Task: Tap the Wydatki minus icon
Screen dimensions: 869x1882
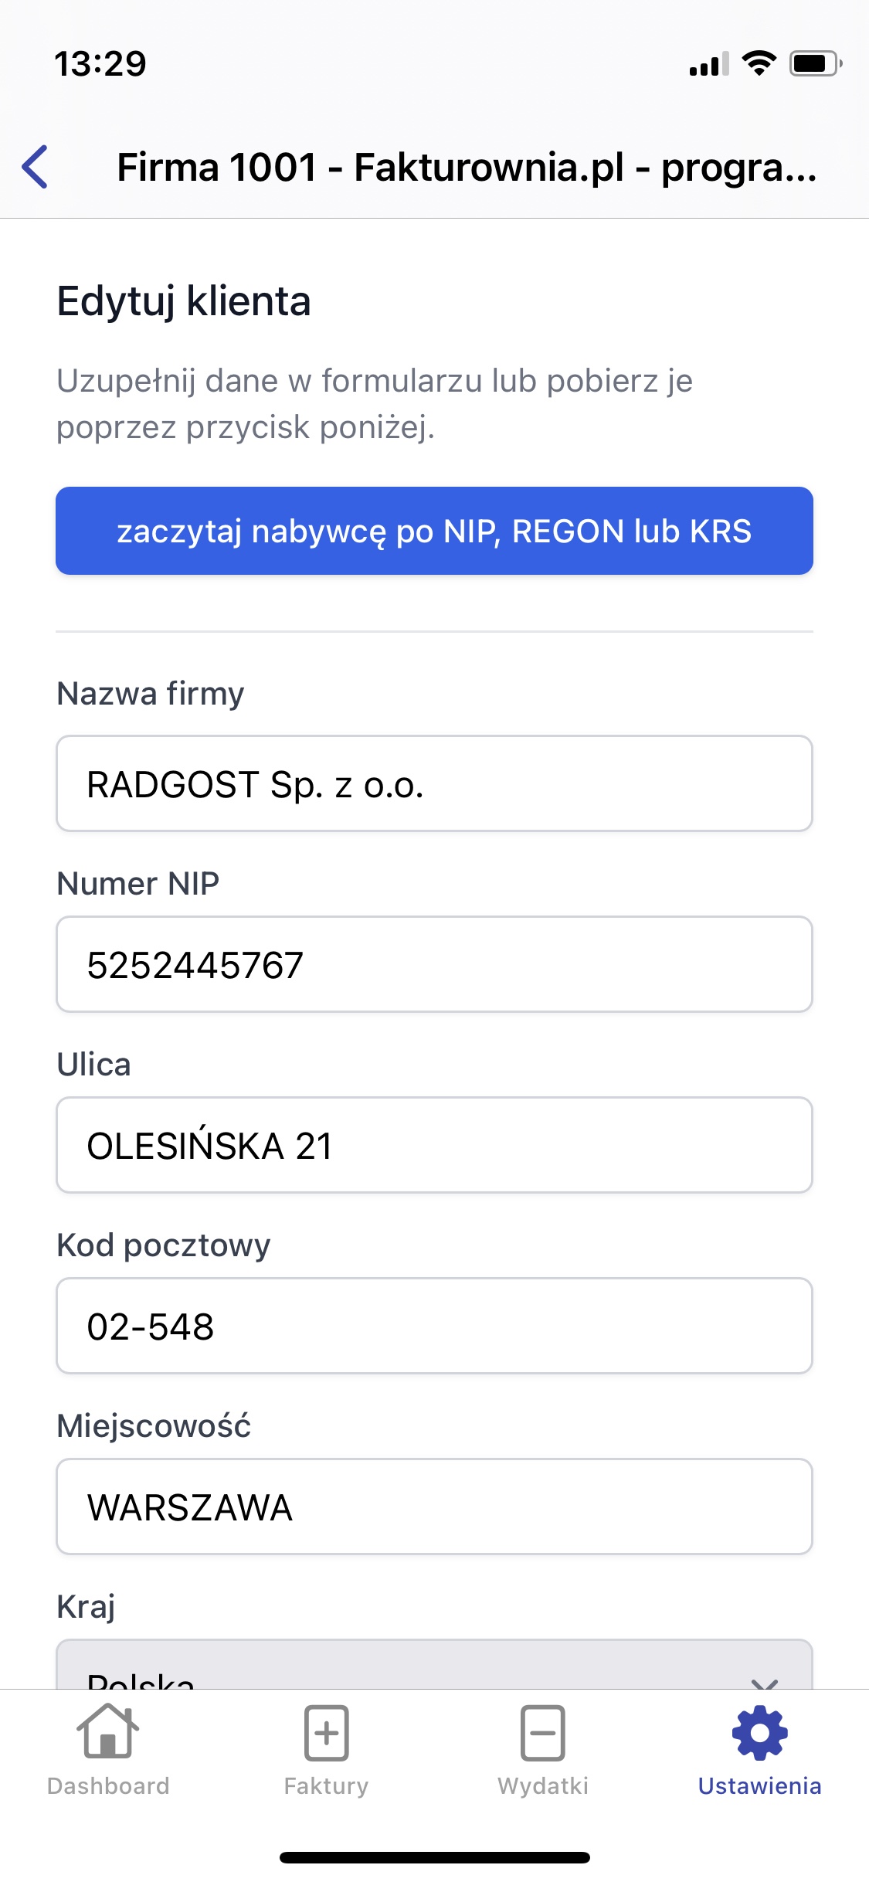Action: pos(543,1733)
